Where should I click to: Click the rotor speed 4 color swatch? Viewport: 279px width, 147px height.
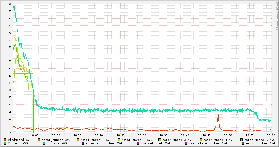point(201,140)
